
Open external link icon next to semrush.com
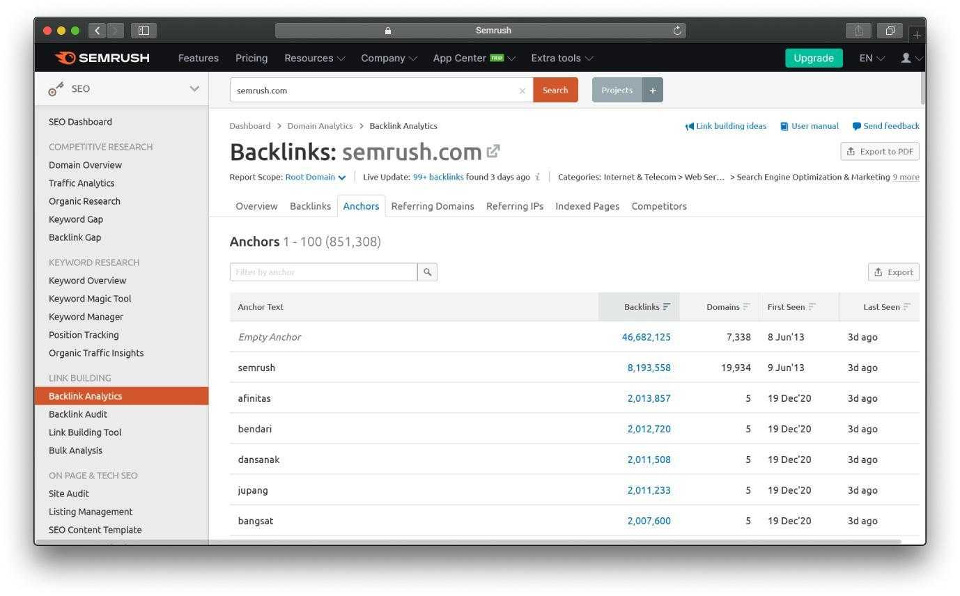coord(494,151)
